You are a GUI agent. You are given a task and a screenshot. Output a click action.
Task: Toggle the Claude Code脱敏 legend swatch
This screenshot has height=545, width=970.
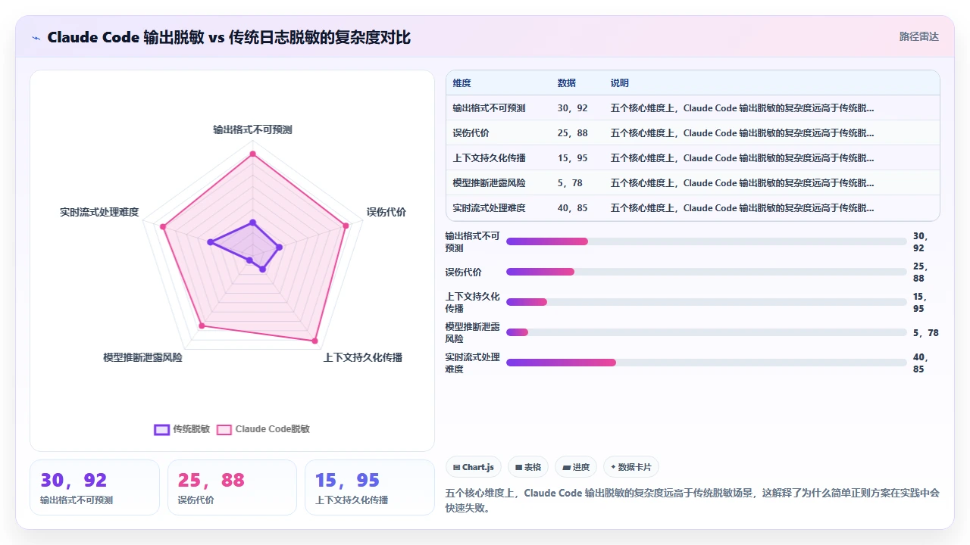tap(224, 429)
